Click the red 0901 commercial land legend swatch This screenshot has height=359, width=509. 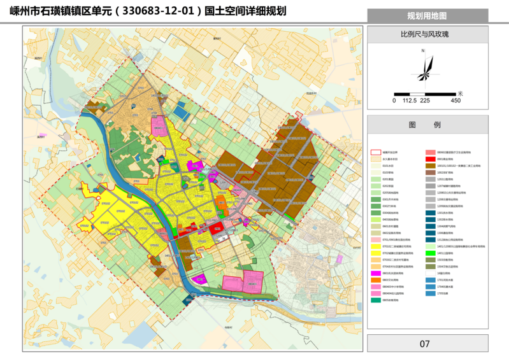point(431,158)
